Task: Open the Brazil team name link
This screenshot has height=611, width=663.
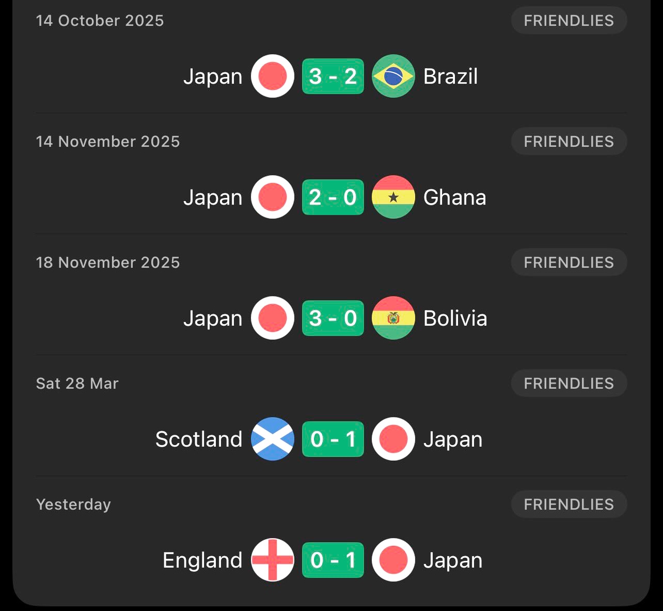Action: pyautogui.click(x=450, y=76)
